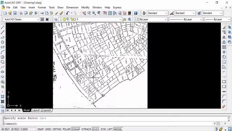Open the Modify menu

click(86, 7)
